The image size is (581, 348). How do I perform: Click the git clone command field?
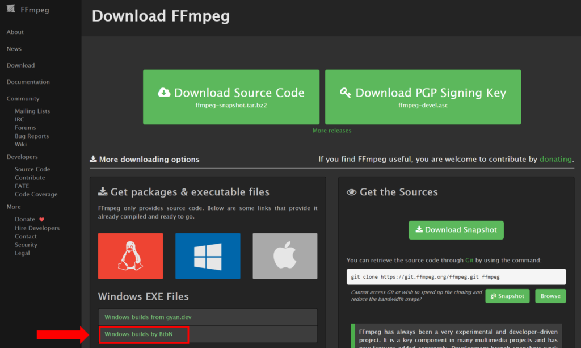pos(456,276)
